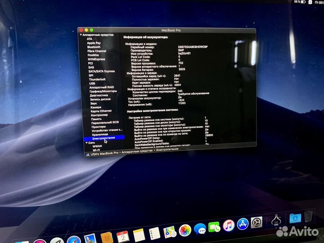Collapse the Сеть section triangle

click(86, 143)
